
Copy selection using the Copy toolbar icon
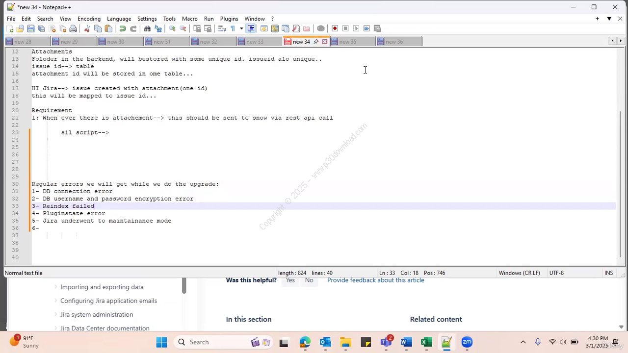pos(98,28)
